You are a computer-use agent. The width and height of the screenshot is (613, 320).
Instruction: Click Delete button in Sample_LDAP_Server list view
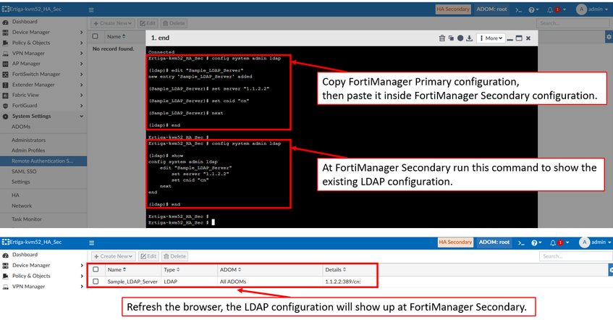174,256
